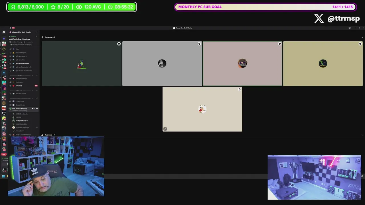This screenshot has height=205, width=365.
Task: Open the now-live channel
Action: click(23, 86)
